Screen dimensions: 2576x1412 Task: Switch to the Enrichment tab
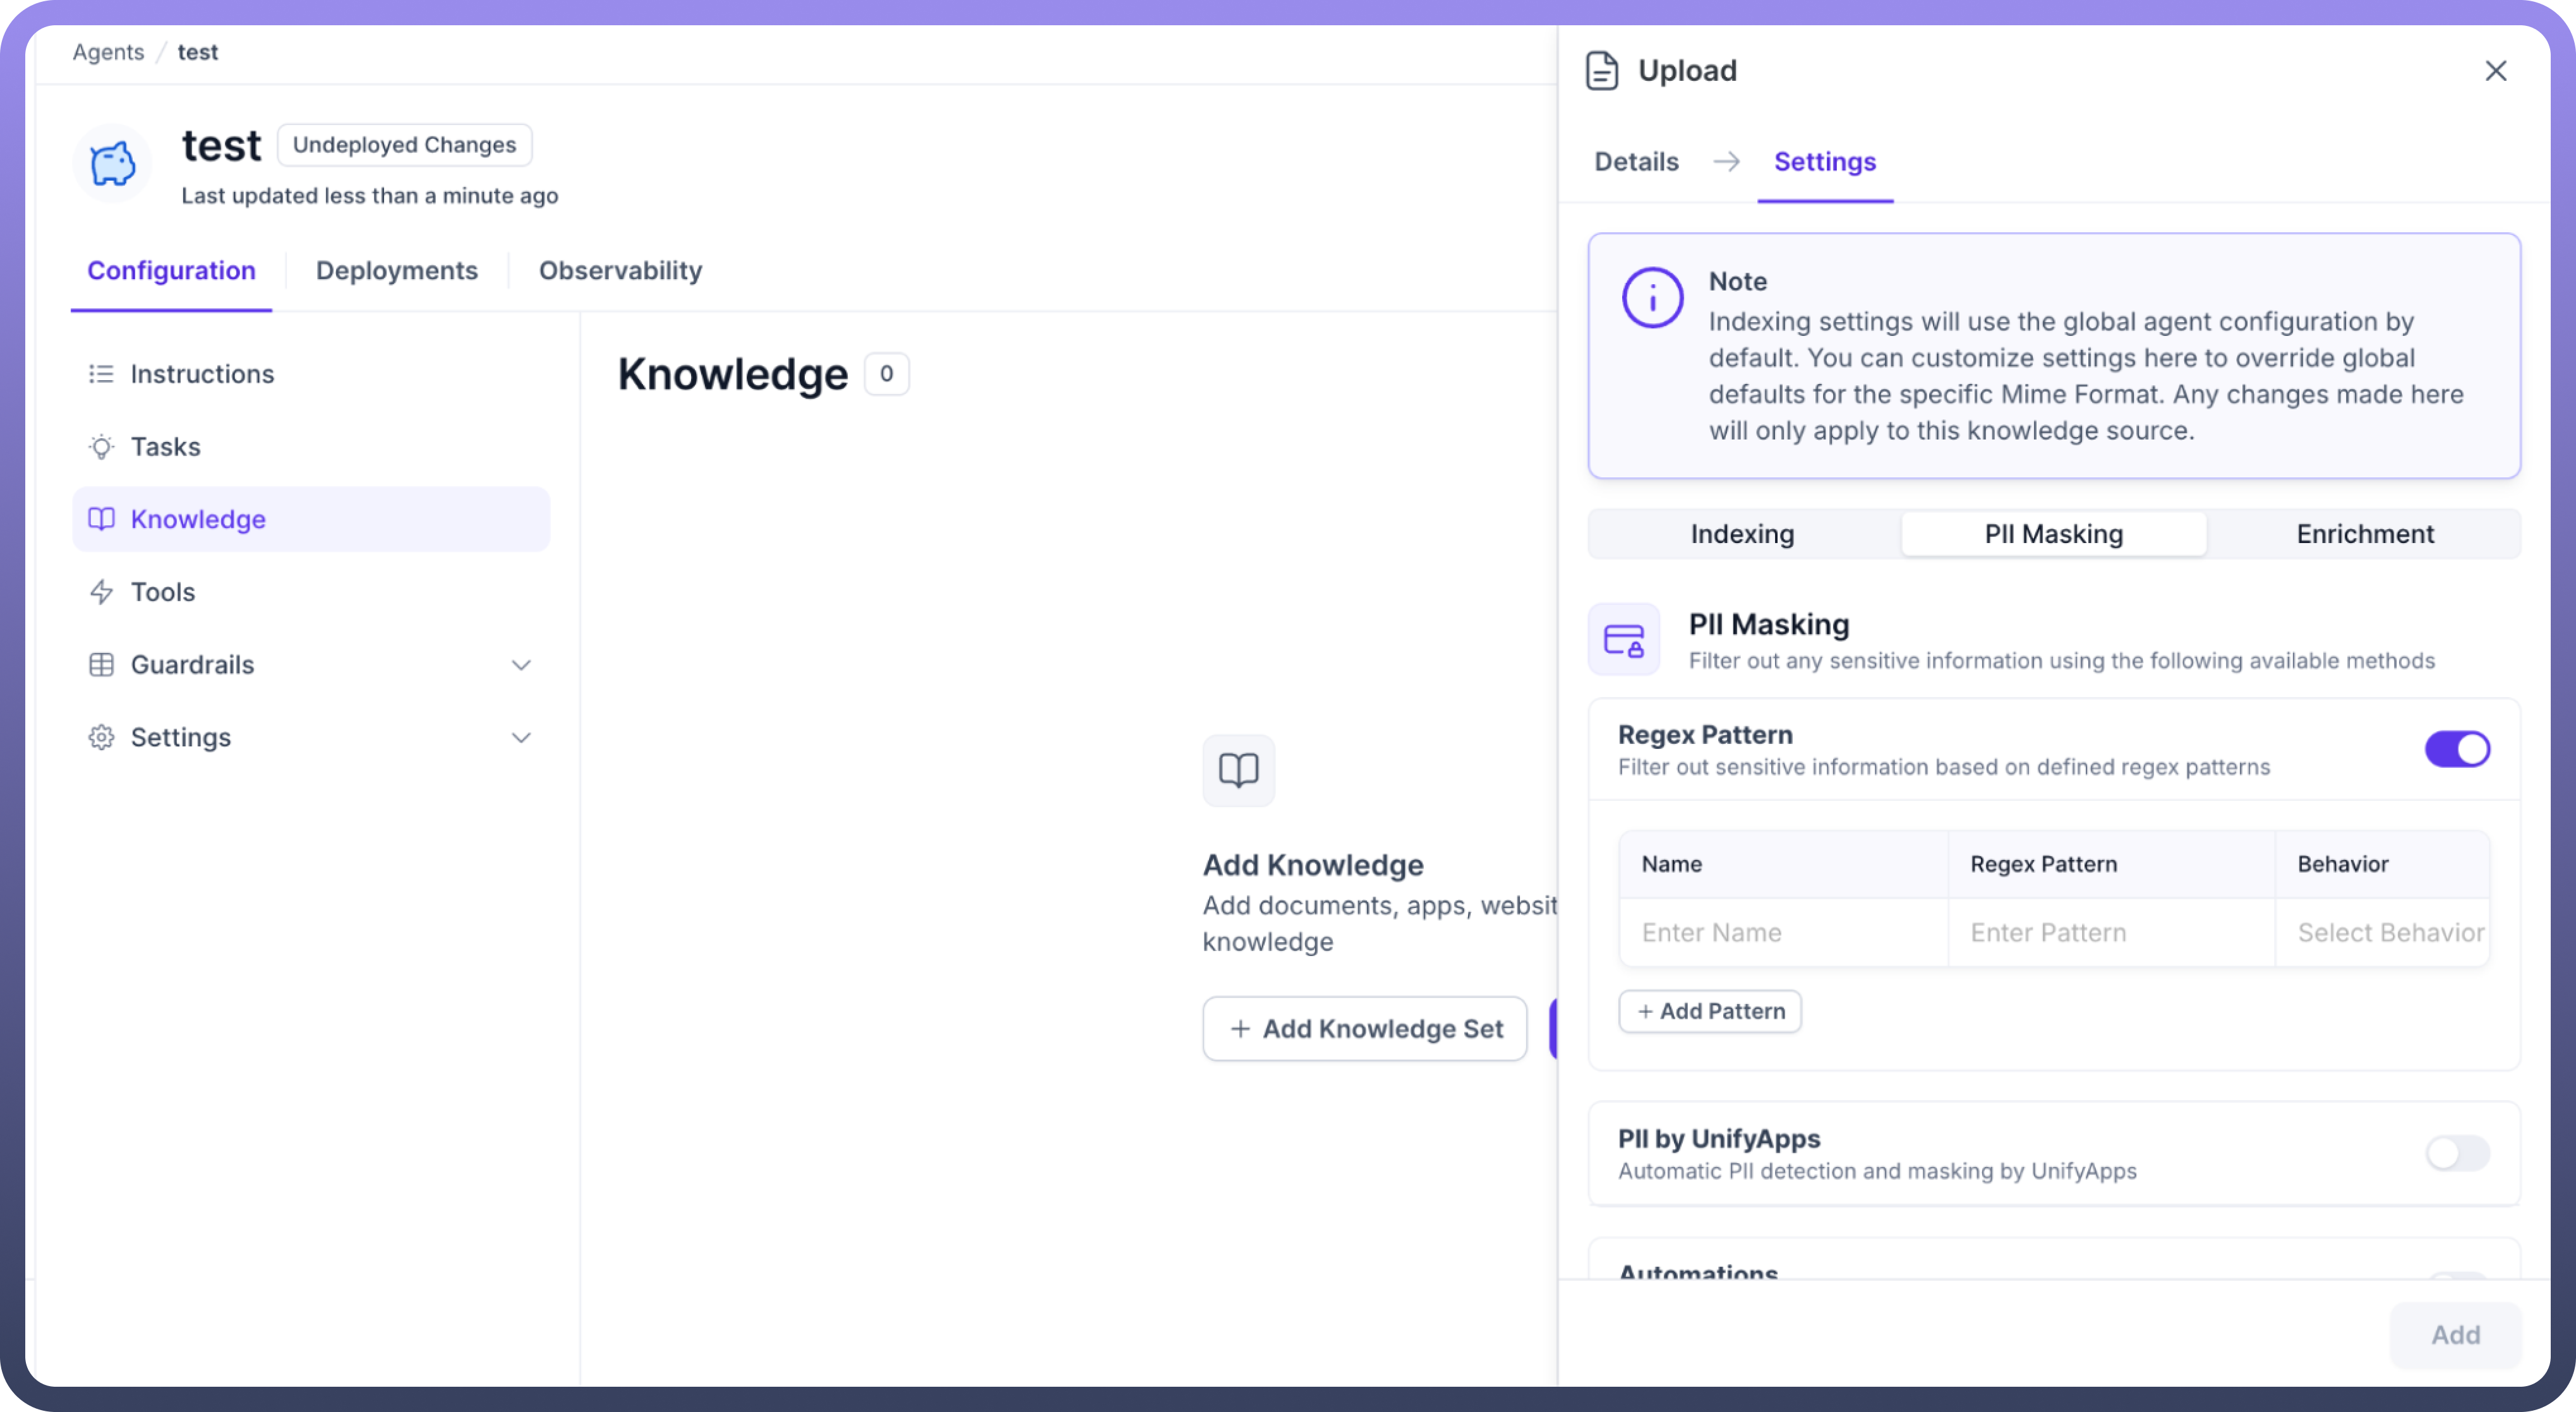click(x=2364, y=534)
